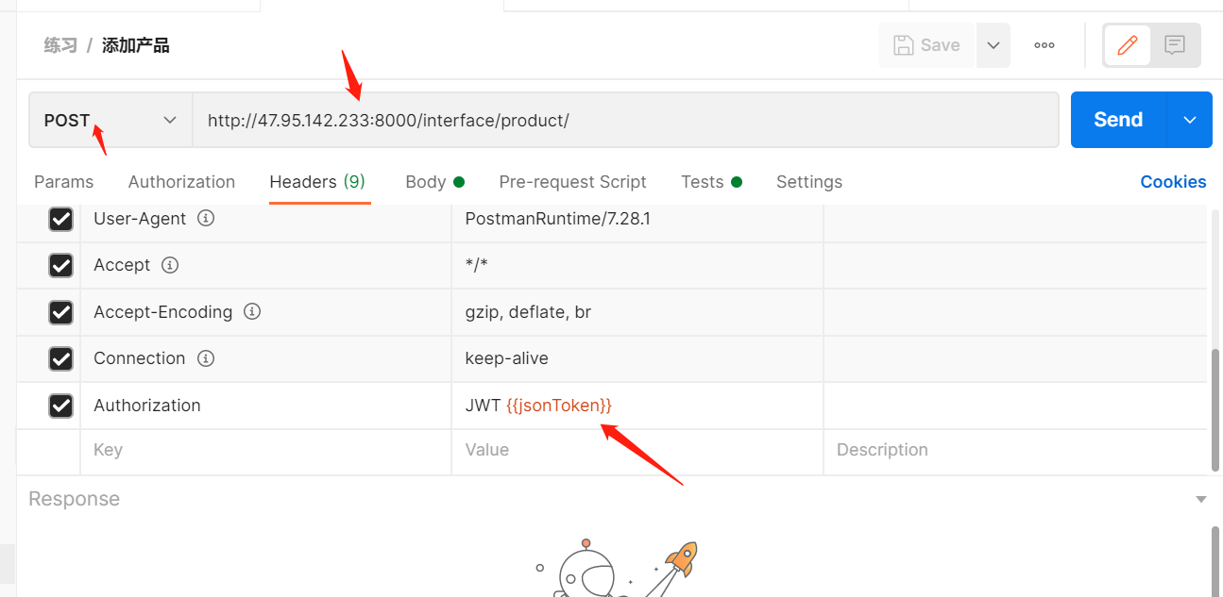Viewport: 1223px width, 597px height.
Task: Click the Accept-Encoding key cell
Action: click(x=266, y=312)
